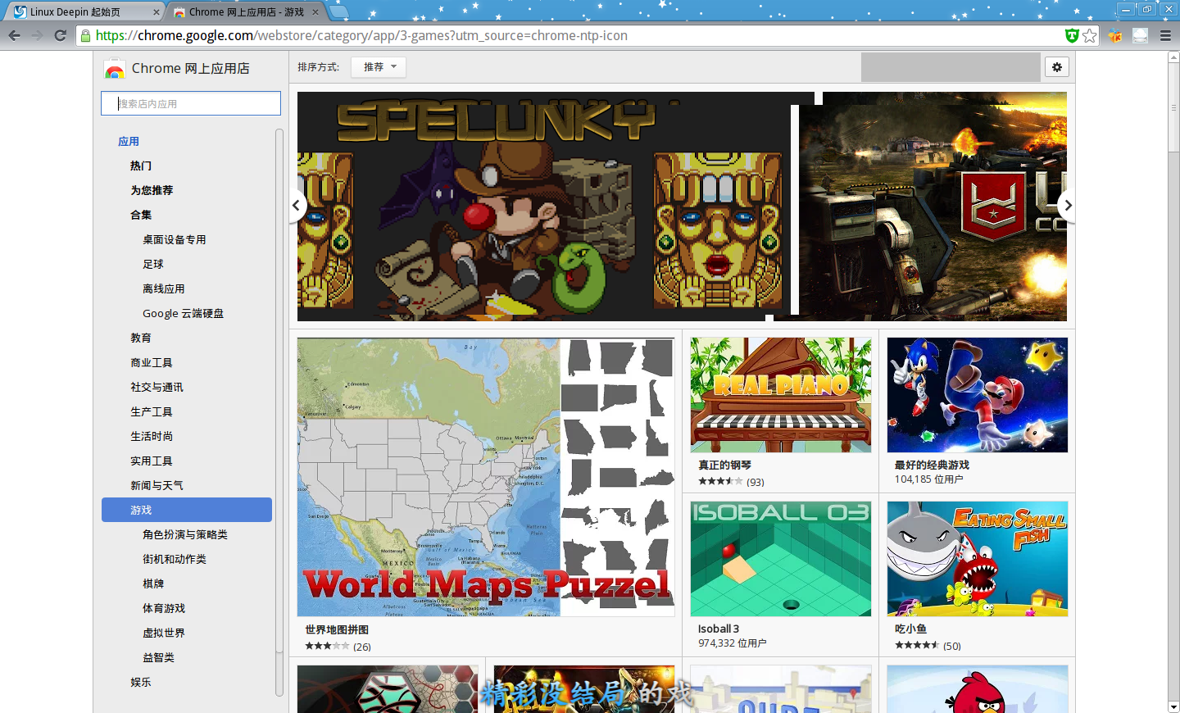
Task: Close the Chrome Web Store tab
Action: pyautogui.click(x=315, y=12)
